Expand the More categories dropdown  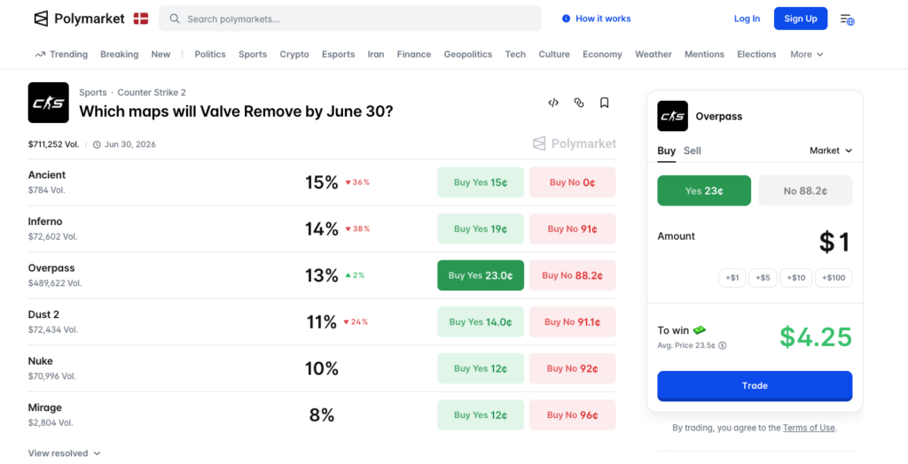click(807, 54)
